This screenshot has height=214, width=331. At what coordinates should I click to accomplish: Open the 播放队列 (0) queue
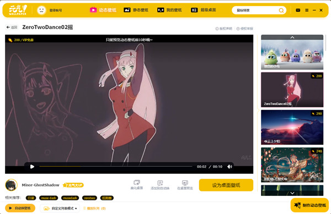tap(94, 208)
